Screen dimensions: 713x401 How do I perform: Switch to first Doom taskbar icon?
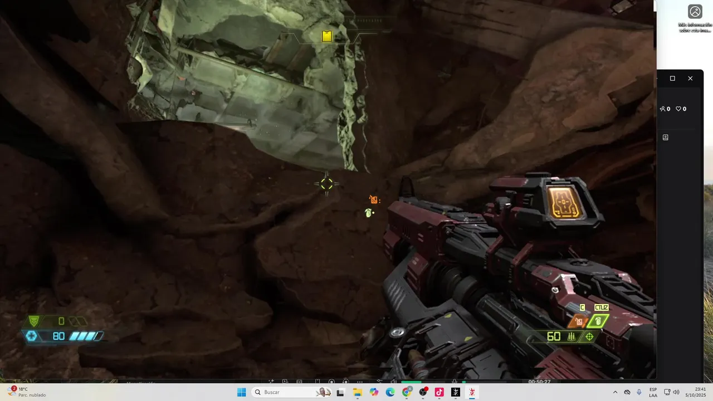click(456, 392)
